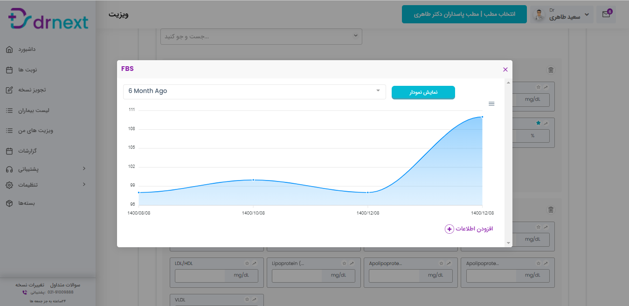Click the 111 y-axis label
This screenshot has height=306, width=629.
[x=132, y=110]
